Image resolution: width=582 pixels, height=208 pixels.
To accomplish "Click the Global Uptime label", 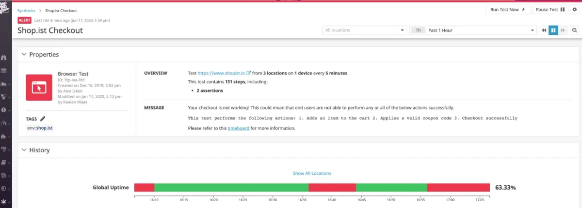I will 111,187.
